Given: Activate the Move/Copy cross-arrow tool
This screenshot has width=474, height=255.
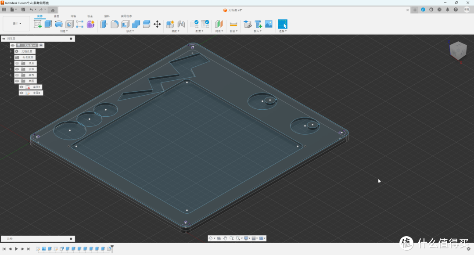Looking at the screenshot, I should 157,24.
